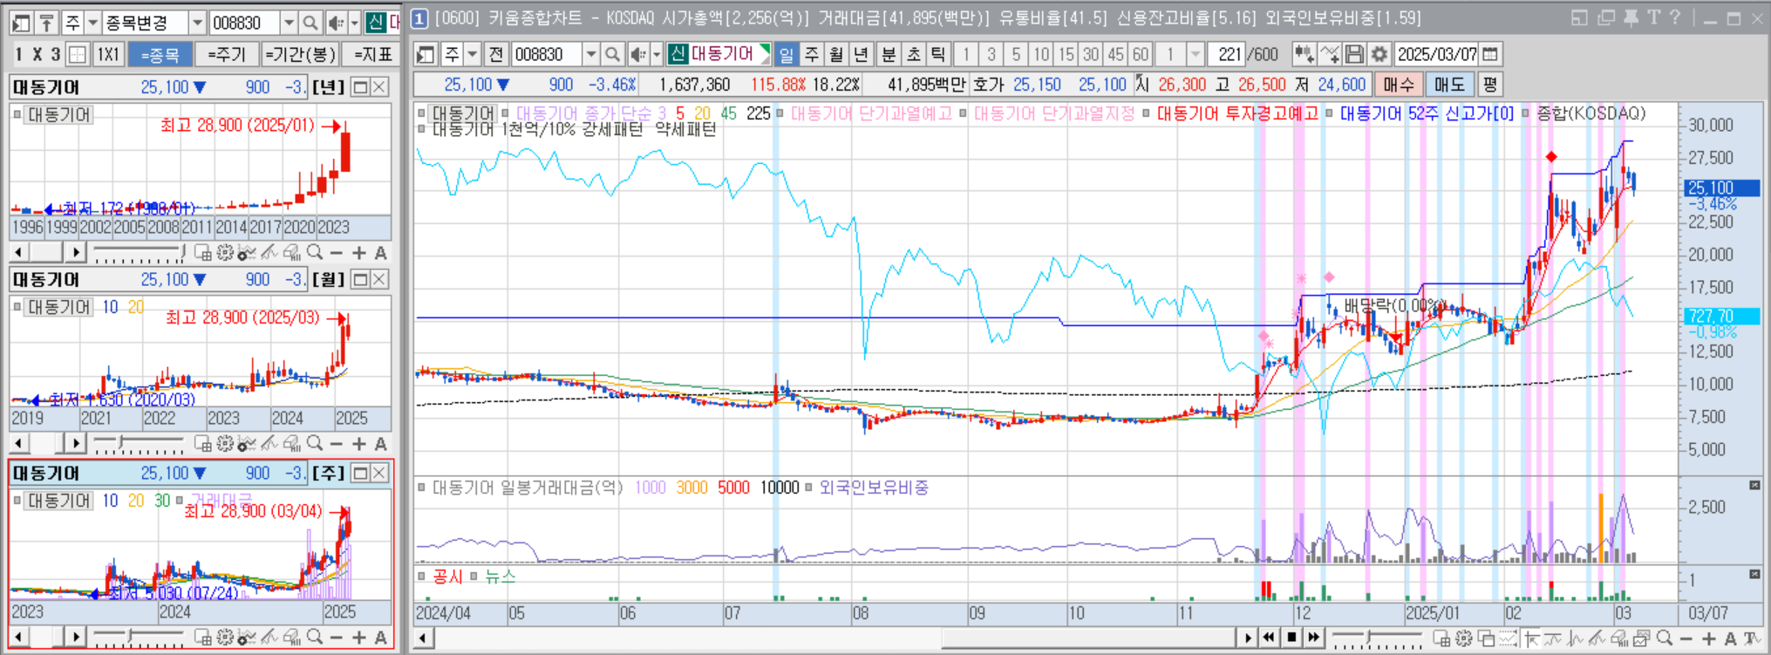
Task: Click the T font icon in the title bar
Action: click(x=1653, y=17)
